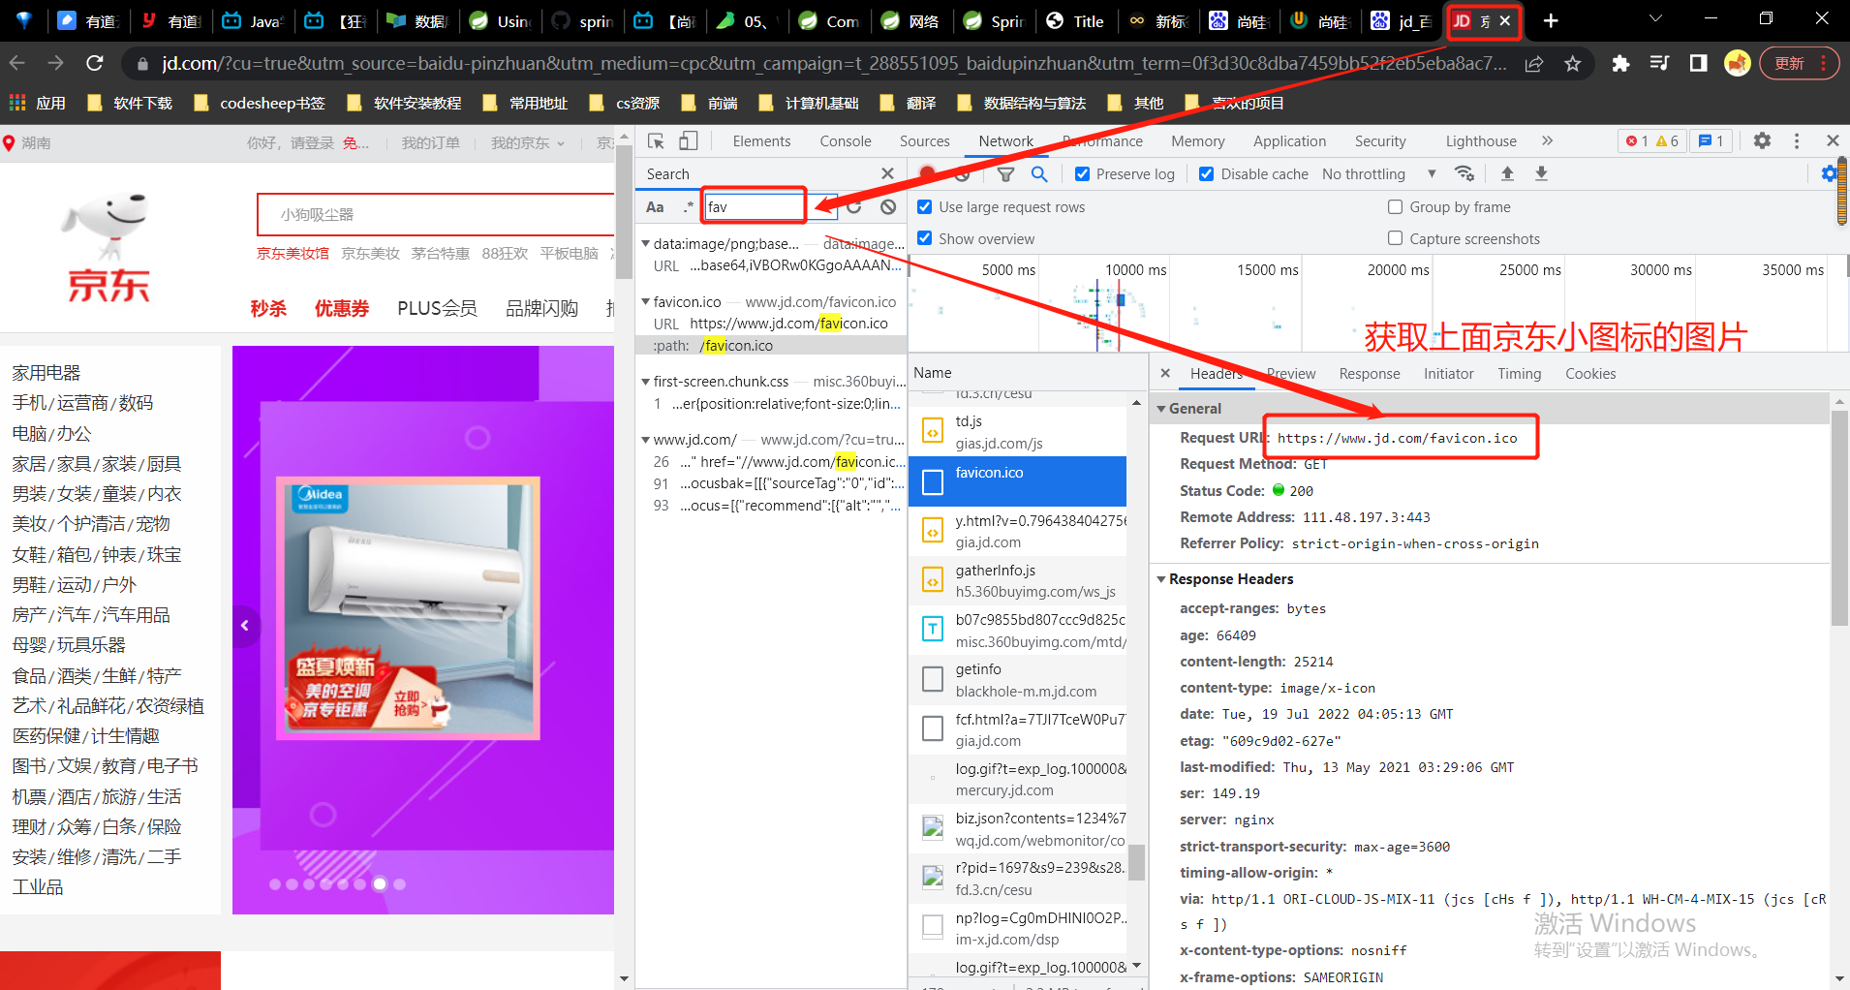The image size is (1850, 990).
Task: Toggle match case Aa in search
Action: click(x=656, y=206)
